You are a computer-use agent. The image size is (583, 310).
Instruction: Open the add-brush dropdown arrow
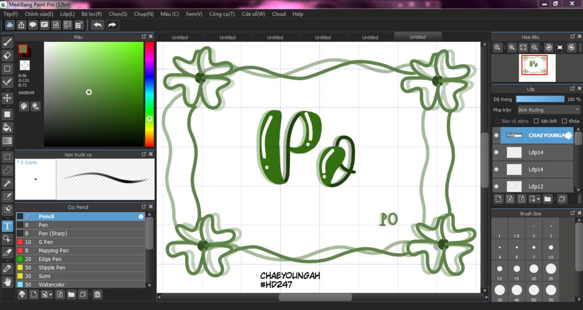51,295
